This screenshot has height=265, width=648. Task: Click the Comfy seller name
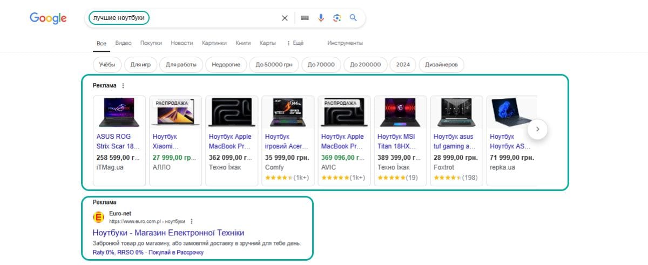(x=274, y=167)
